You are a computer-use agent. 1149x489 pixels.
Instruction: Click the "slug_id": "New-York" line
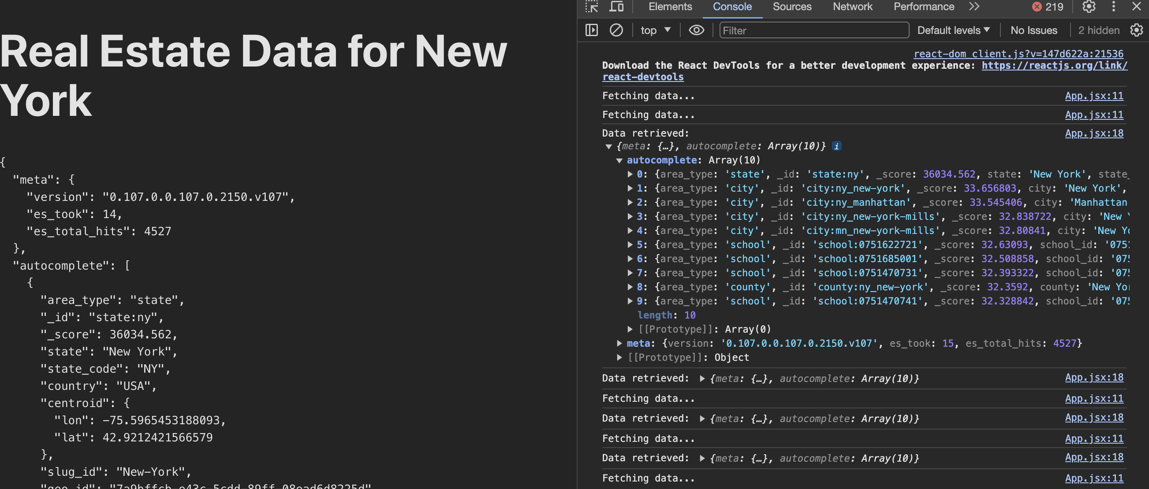tap(116, 472)
